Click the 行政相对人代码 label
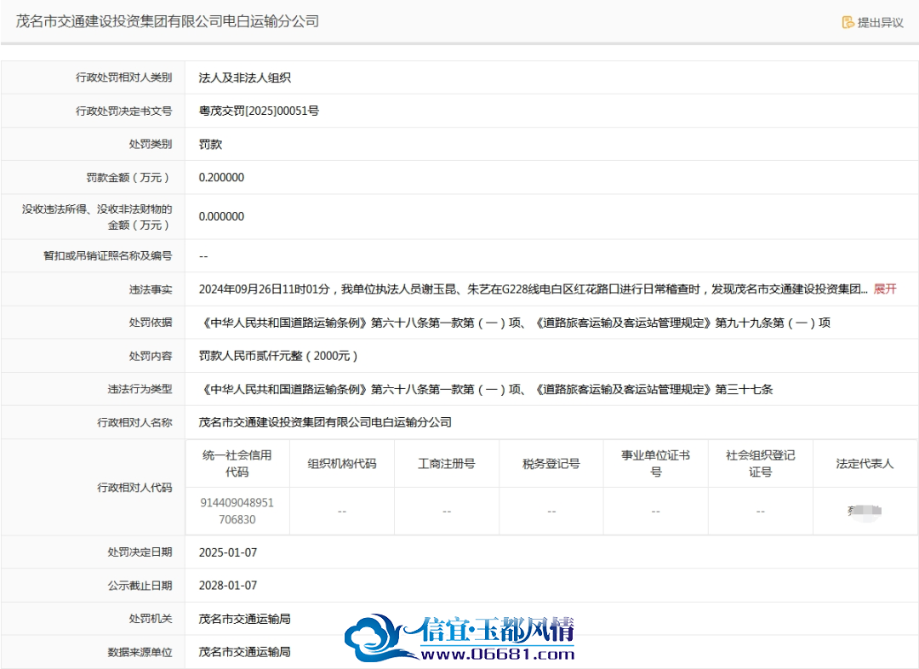Screen dimensions: 919x669 (134, 487)
